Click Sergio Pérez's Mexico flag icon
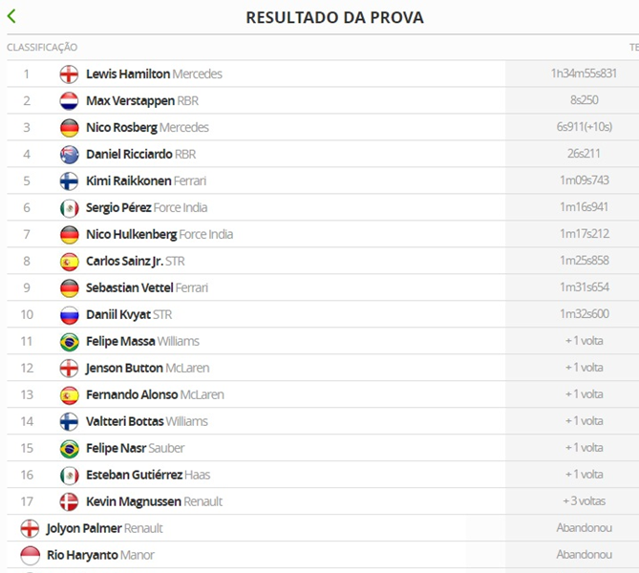Viewport: 639px width, 573px height. (69, 207)
